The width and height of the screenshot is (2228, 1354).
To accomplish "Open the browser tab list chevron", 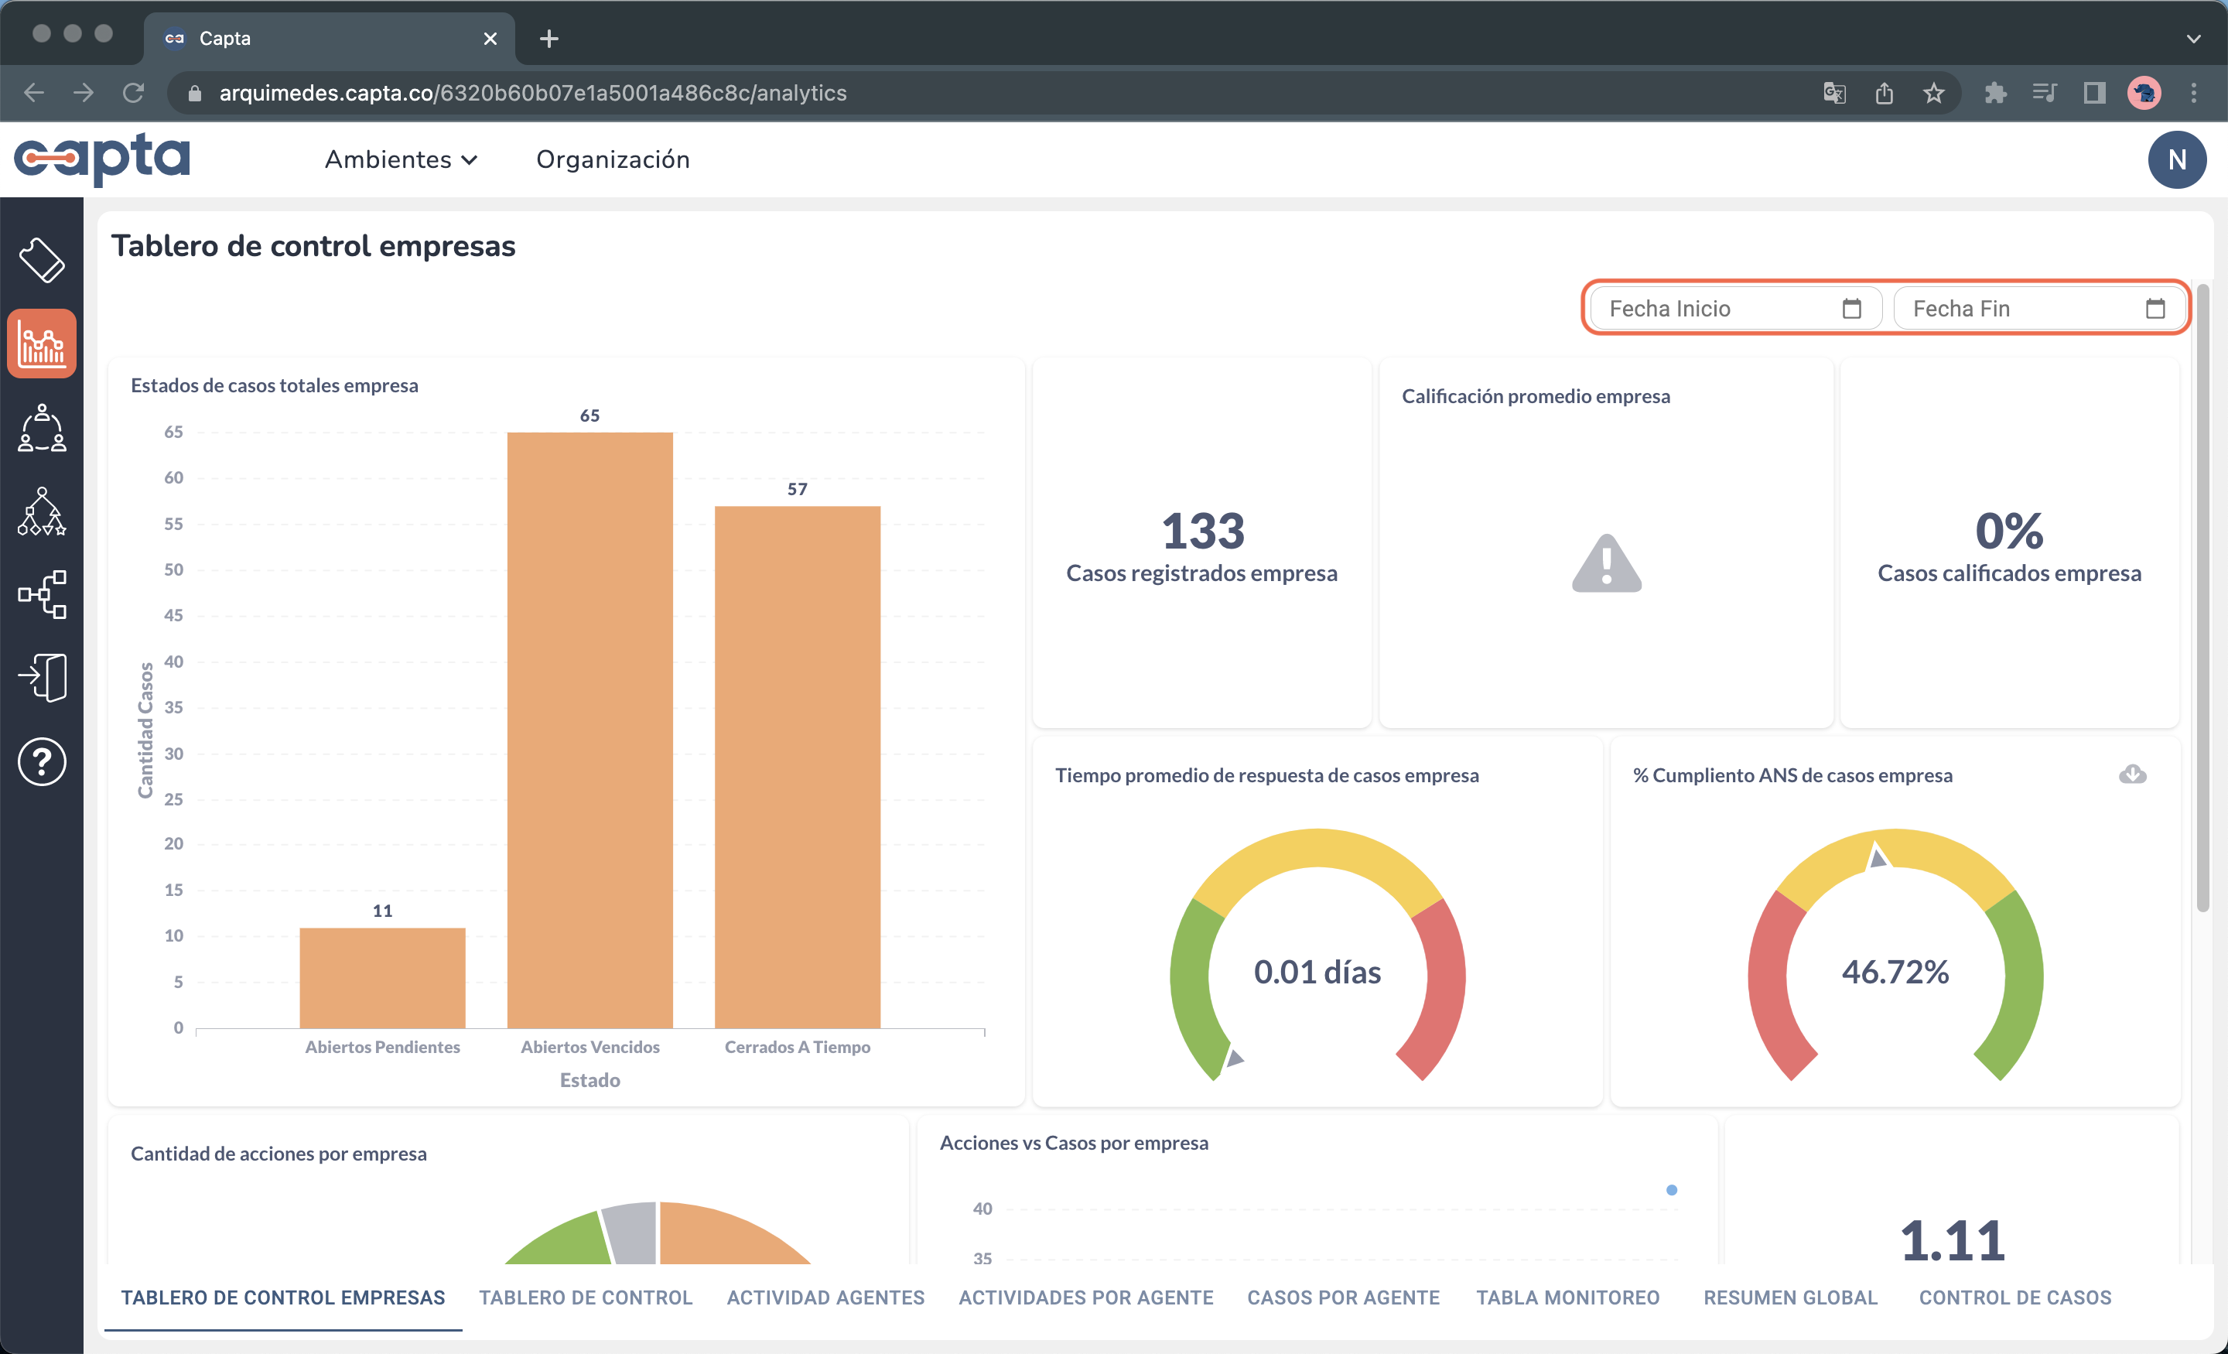I will (x=2192, y=39).
